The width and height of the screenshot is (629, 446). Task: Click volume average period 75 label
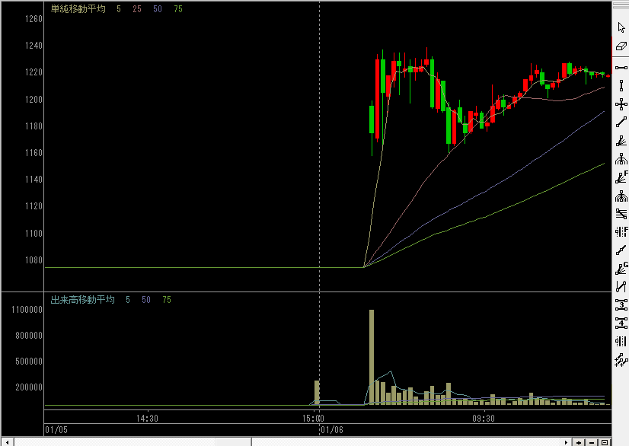click(167, 300)
